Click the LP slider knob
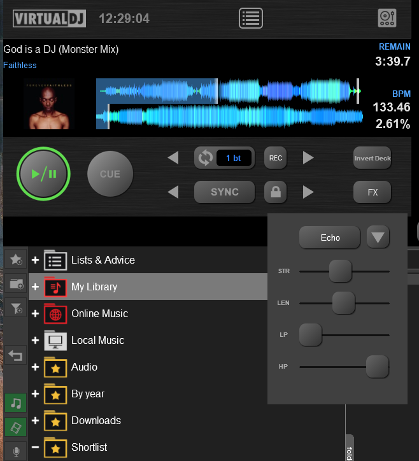Image resolution: width=419 pixels, height=461 pixels. tap(311, 334)
